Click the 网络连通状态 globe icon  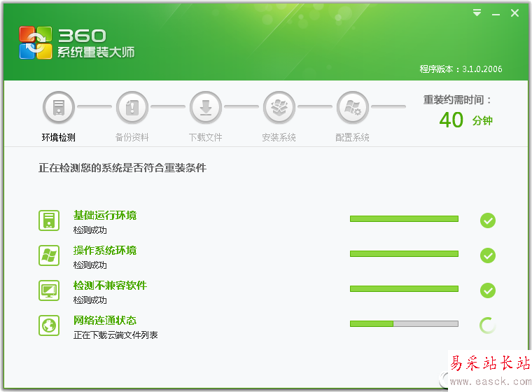[49, 325]
